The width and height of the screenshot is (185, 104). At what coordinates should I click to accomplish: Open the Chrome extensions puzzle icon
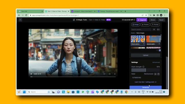[x=154, y=15]
